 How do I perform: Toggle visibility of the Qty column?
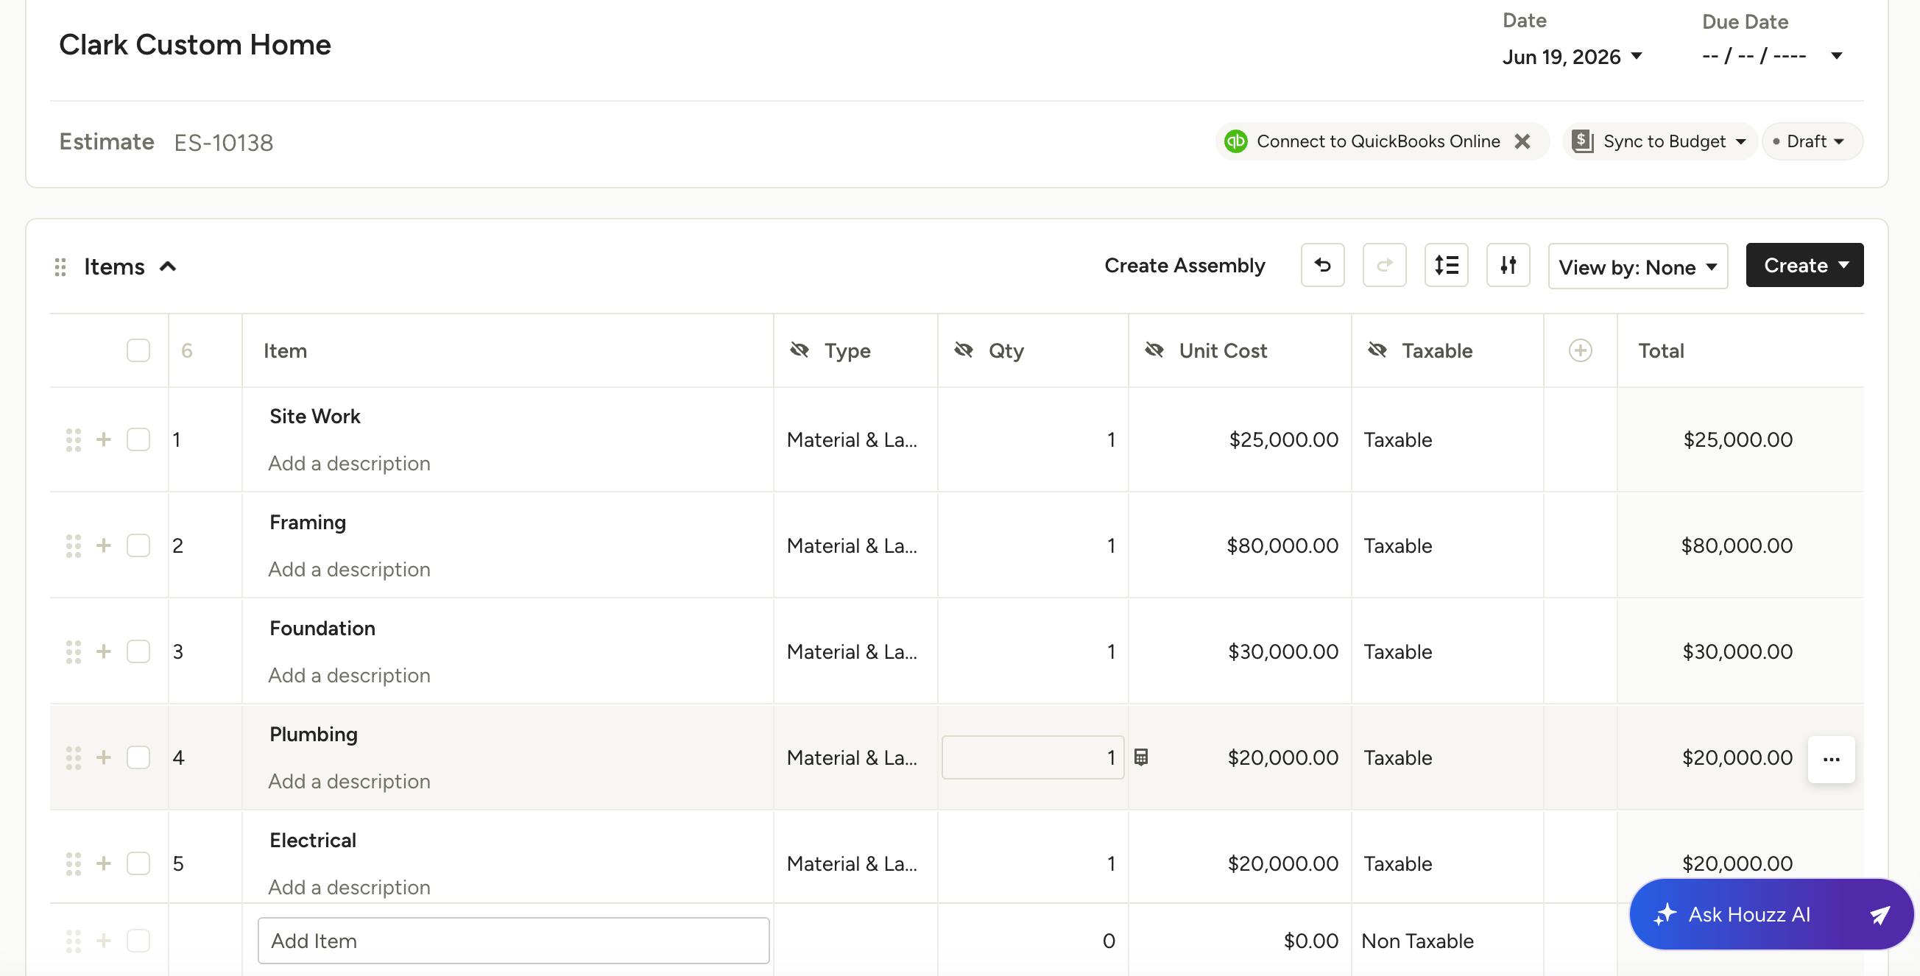[964, 350]
